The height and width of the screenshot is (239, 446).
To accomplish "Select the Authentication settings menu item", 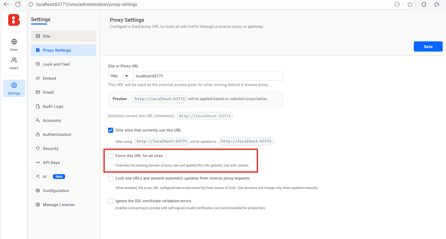I will (x=57, y=135).
